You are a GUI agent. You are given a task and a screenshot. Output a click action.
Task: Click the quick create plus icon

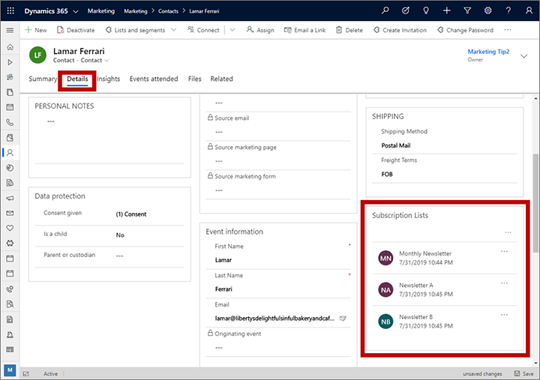click(447, 10)
